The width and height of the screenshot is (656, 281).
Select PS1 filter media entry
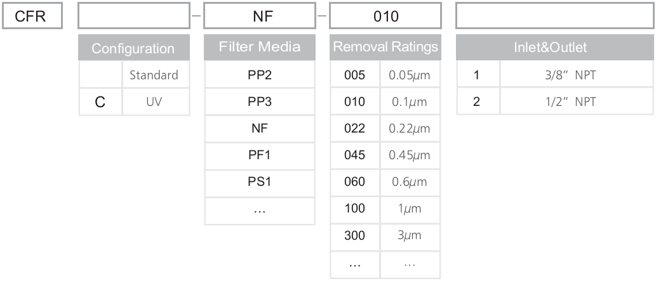[259, 181]
